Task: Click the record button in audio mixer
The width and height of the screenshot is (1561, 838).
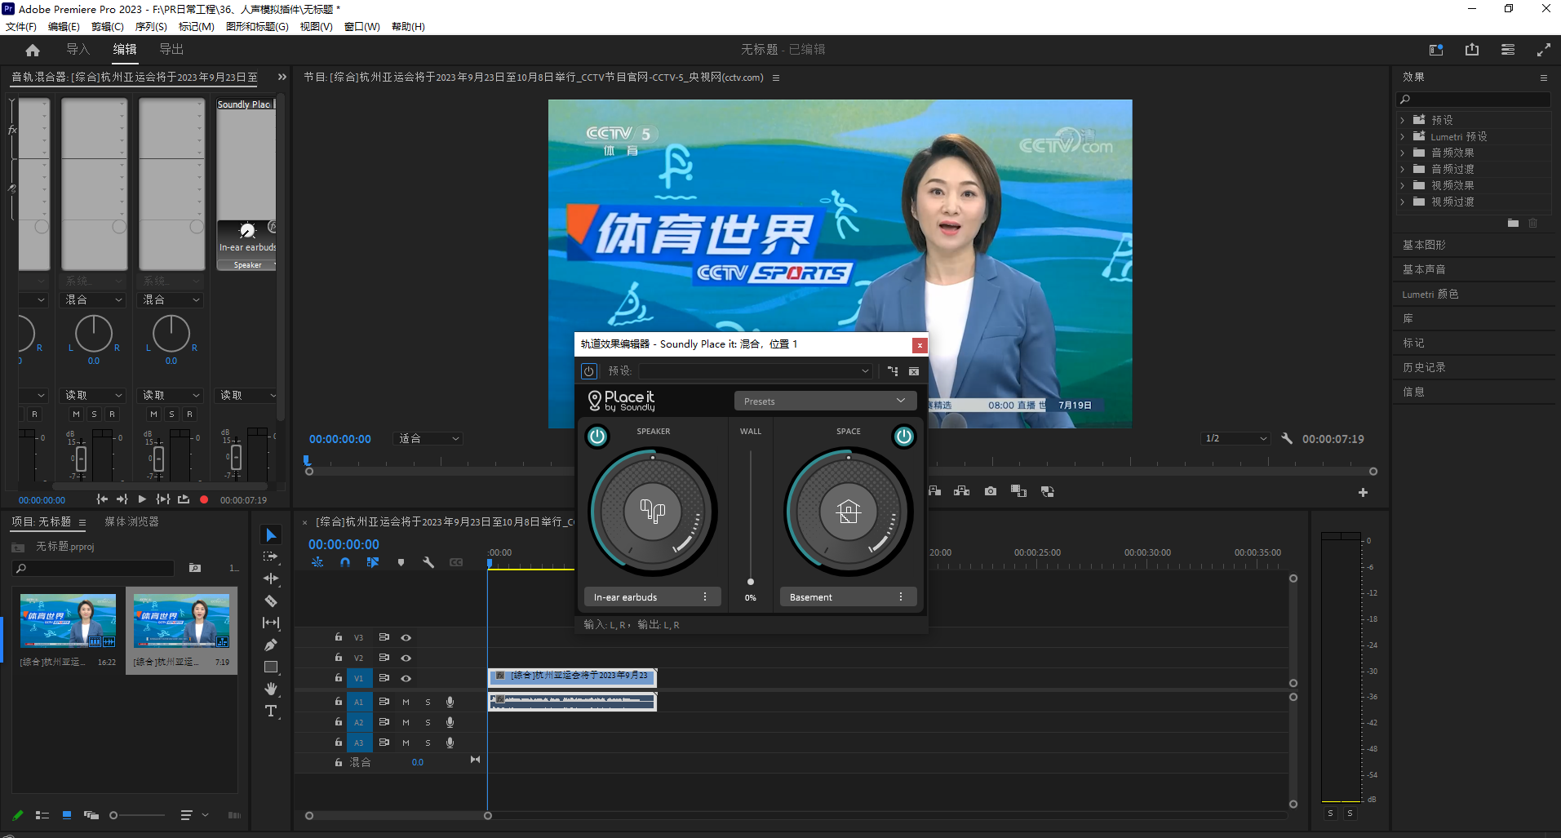Action: click(x=204, y=499)
